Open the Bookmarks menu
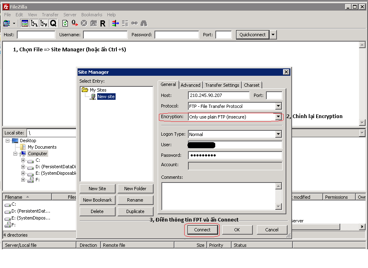The width and height of the screenshot is (368, 268). 91,15
